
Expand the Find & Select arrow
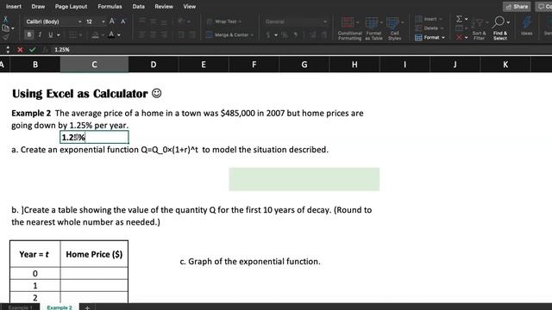click(508, 22)
